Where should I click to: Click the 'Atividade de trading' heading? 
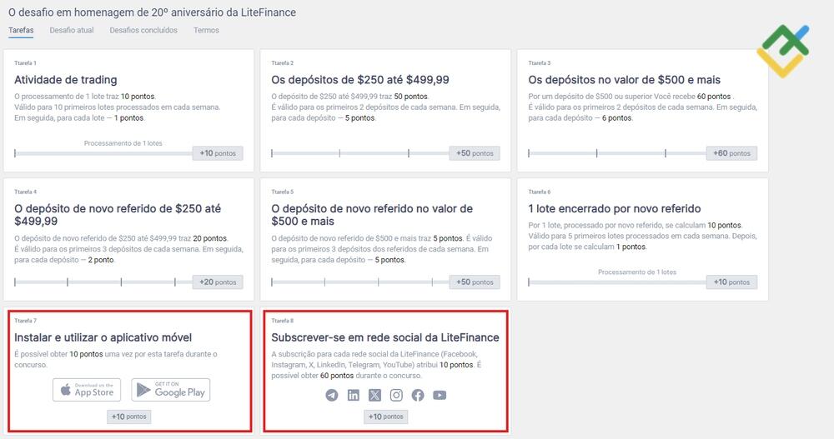(65, 80)
